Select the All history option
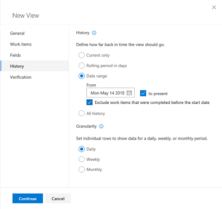 pyautogui.click(x=82, y=113)
